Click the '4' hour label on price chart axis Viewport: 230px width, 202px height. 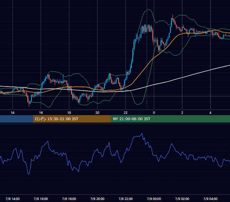click(x=210, y=113)
